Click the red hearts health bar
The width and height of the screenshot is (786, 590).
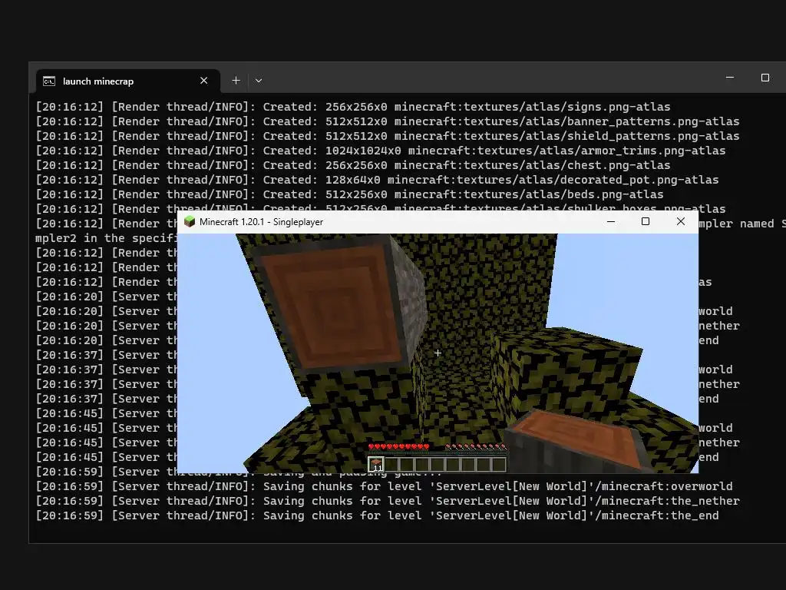pyautogui.click(x=399, y=446)
